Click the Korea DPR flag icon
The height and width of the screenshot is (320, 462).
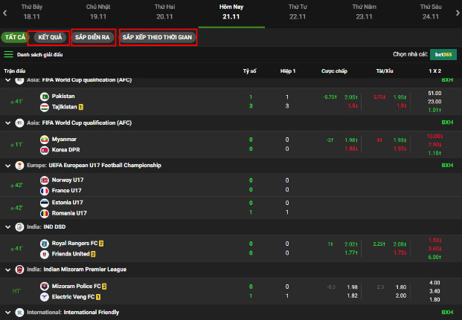pos(45,150)
